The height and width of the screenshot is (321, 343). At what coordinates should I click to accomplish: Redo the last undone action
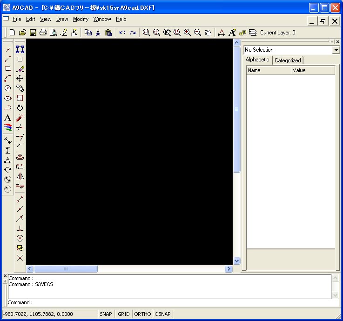[133, 33]
